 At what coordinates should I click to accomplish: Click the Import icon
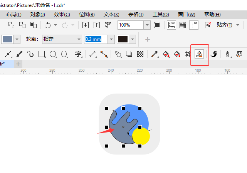(x=86, y=25)
